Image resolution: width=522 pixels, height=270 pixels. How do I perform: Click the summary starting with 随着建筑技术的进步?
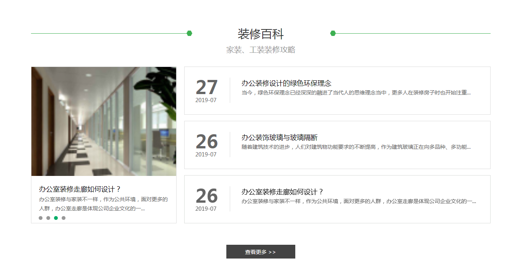(x=356, y=147)
